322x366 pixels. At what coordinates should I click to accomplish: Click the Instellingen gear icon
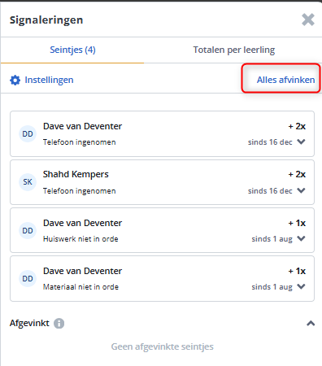pyautogui.click(x=15, y=80)
